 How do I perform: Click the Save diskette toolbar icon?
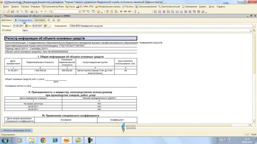click(x=12, y=12)
